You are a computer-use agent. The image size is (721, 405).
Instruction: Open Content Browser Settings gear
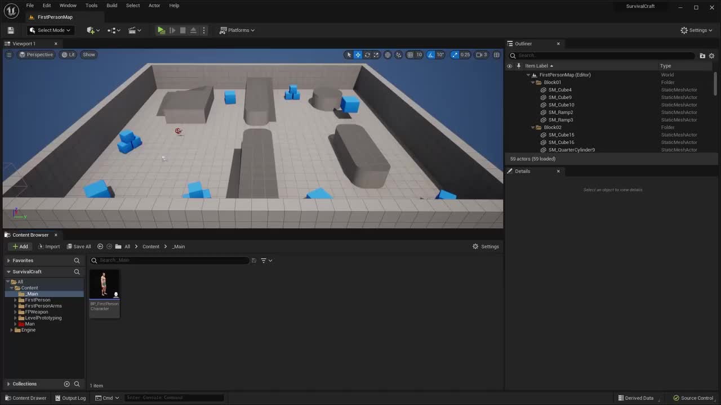click(486, 246)
